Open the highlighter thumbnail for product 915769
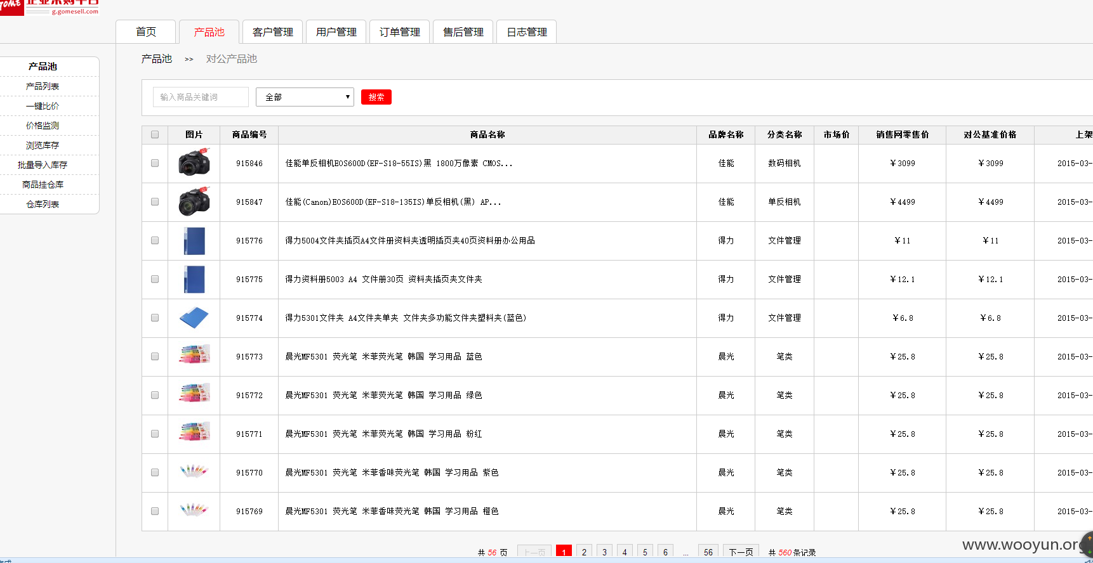 [194, 509]
